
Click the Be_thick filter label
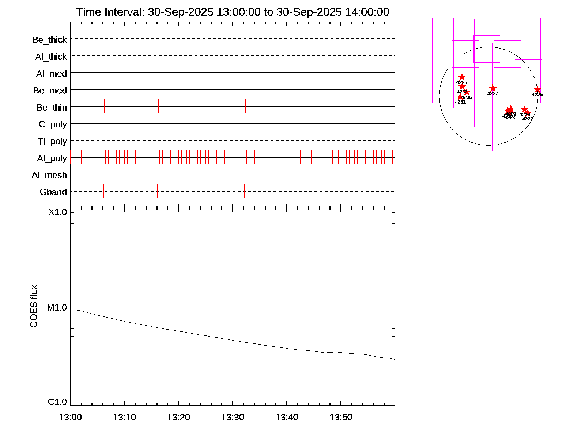tap(50, 40)
